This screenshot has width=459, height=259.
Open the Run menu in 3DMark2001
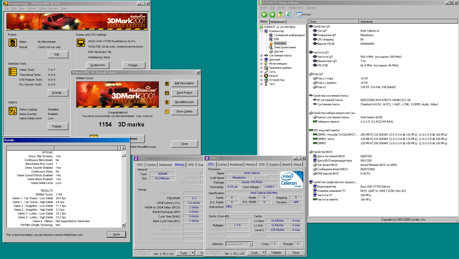pyautogui.click(x=22, y=8)
